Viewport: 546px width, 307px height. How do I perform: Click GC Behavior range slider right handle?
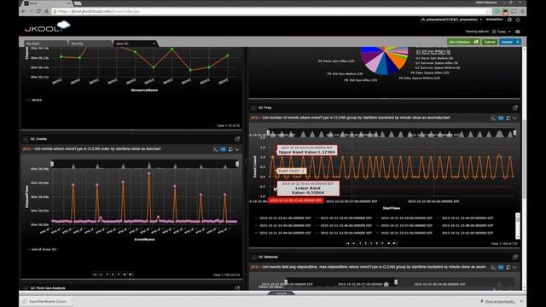coord(396,282)
